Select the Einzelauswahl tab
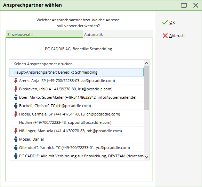 click(44, 35)
